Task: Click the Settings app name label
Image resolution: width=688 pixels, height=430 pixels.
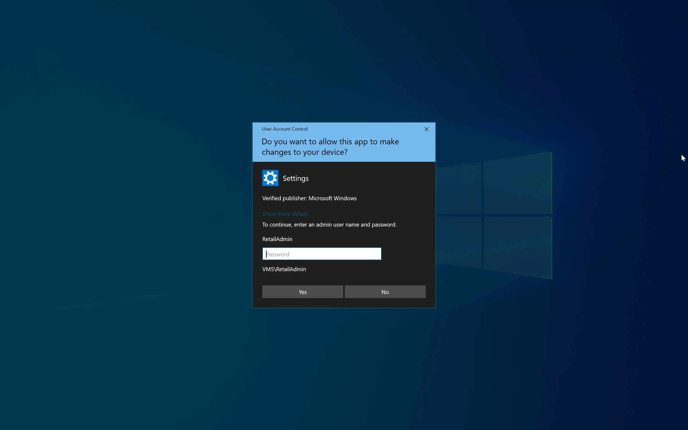Action: coord(295,178)
